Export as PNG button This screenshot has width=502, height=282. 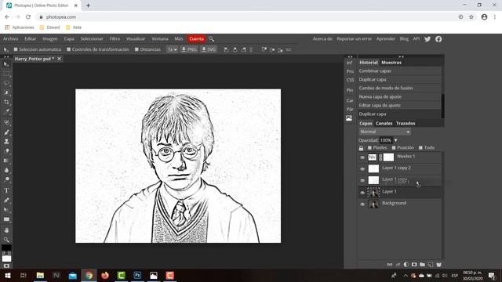(x=189, y=49)
